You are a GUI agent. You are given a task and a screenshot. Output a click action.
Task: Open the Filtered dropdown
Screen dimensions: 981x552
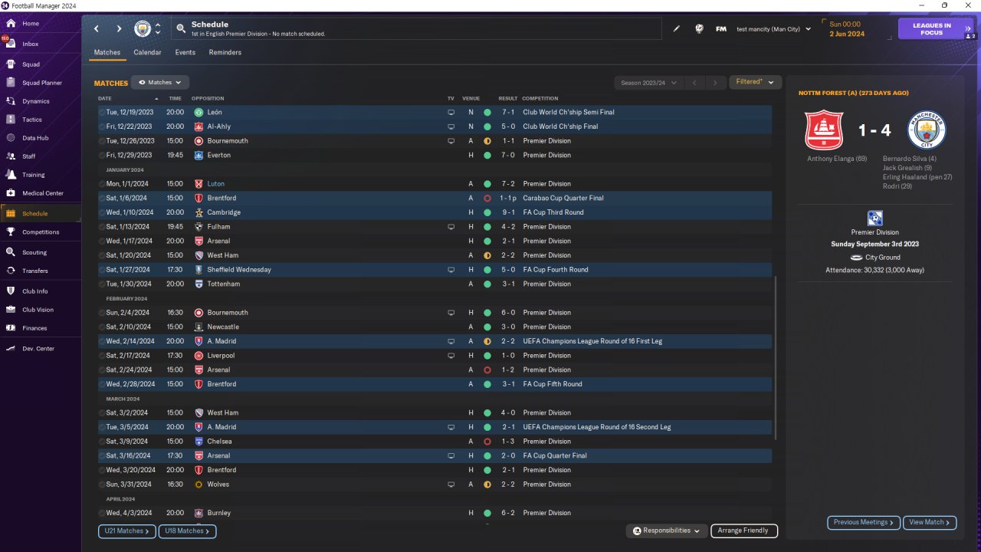pos(755,82)
